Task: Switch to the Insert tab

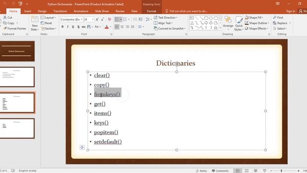Action: coord(28,11)
